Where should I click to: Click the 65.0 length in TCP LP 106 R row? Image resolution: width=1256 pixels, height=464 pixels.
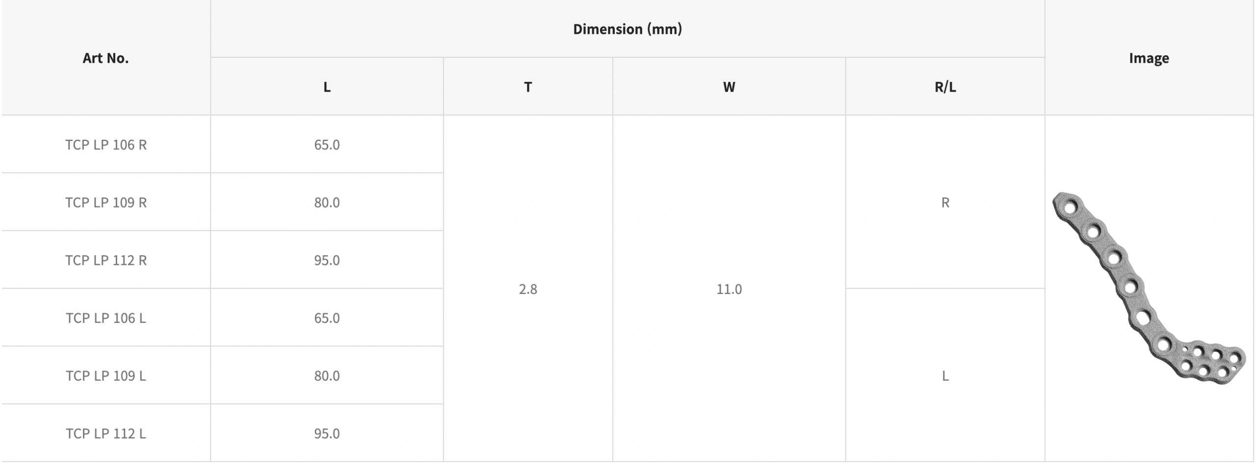(x=327, y=145)
